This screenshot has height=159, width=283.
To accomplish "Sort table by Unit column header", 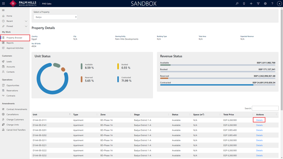I will tap(35, 115).
